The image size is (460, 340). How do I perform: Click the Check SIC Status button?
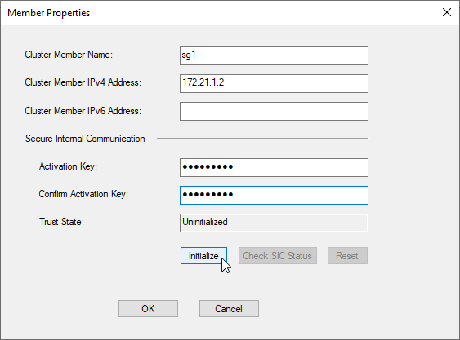[278, 256]
